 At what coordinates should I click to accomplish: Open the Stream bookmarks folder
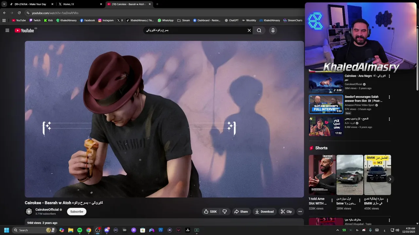[x=183, y=20]
